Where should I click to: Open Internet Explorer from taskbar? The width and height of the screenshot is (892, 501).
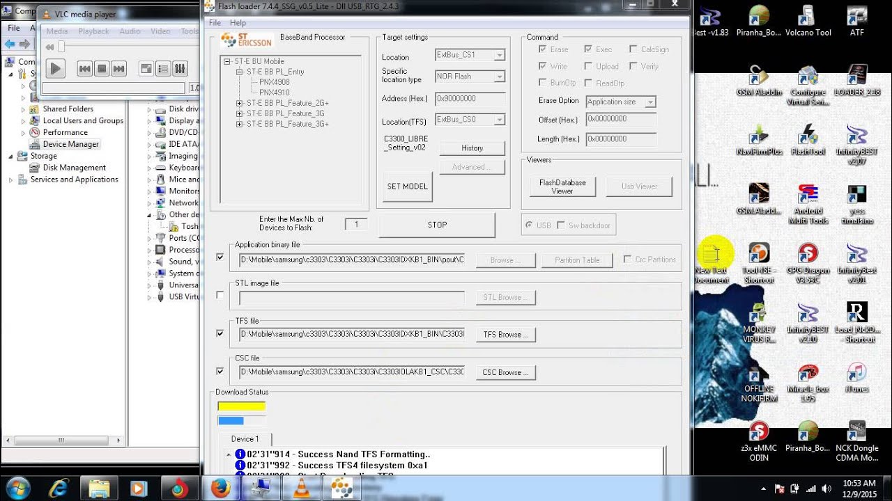pos(57,488)
